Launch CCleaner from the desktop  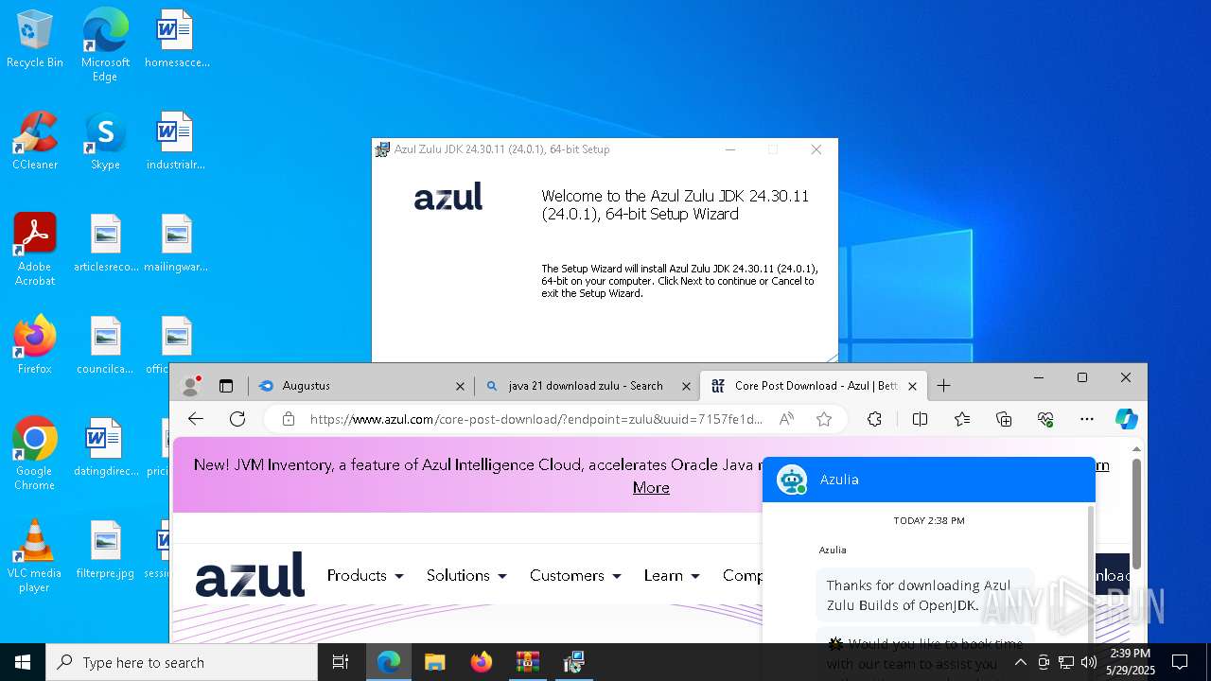[x=35, y=141]
